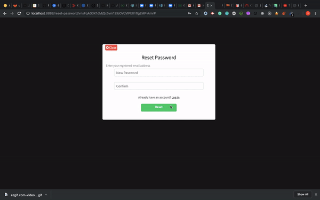Switch to the first tab with yellow icon
Screen dimensions: 320x200
(5, 5)
